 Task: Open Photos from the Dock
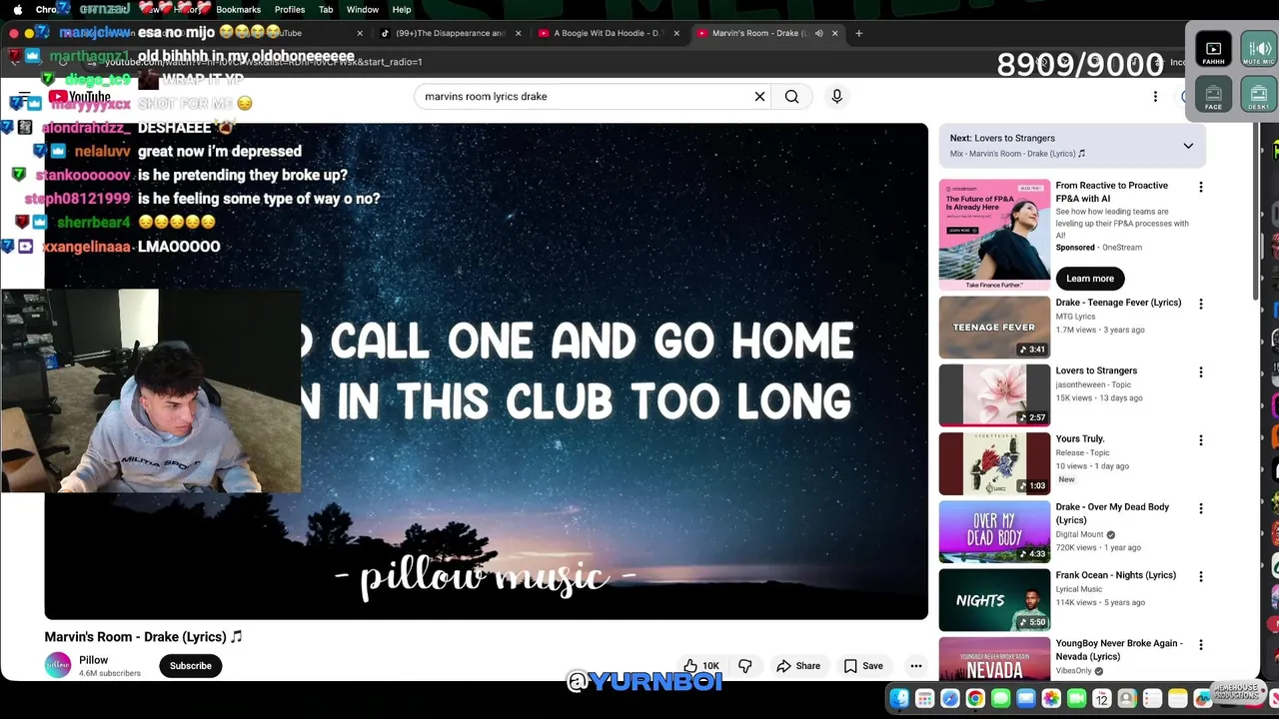[x=1051, y=699]
